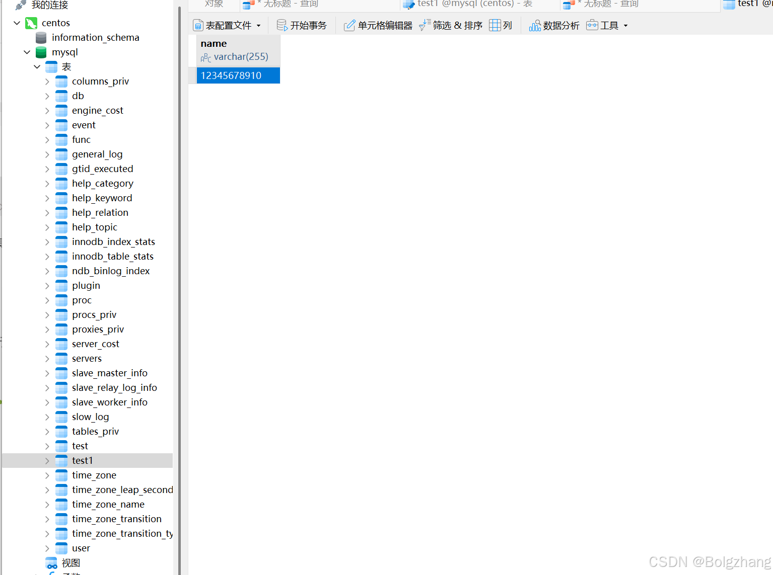Click the 视图 views icon
Viewport: 773px width, 575px height.
pos(51,563)
